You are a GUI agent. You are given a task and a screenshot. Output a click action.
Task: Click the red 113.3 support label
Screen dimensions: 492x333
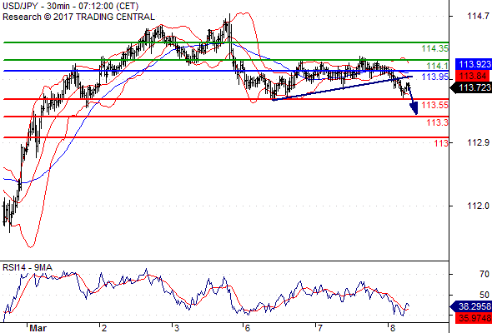[438, 122]
